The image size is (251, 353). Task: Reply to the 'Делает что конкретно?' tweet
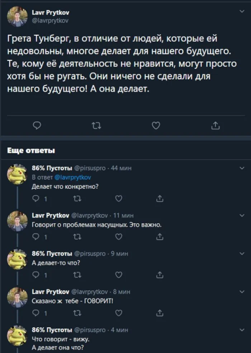tap(36, 198)
